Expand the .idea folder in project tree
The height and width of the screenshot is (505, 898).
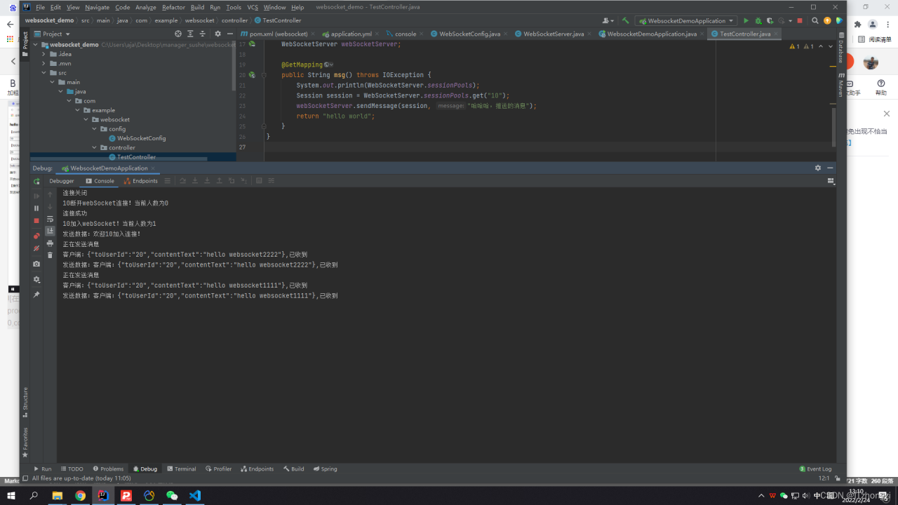[43, 54]
